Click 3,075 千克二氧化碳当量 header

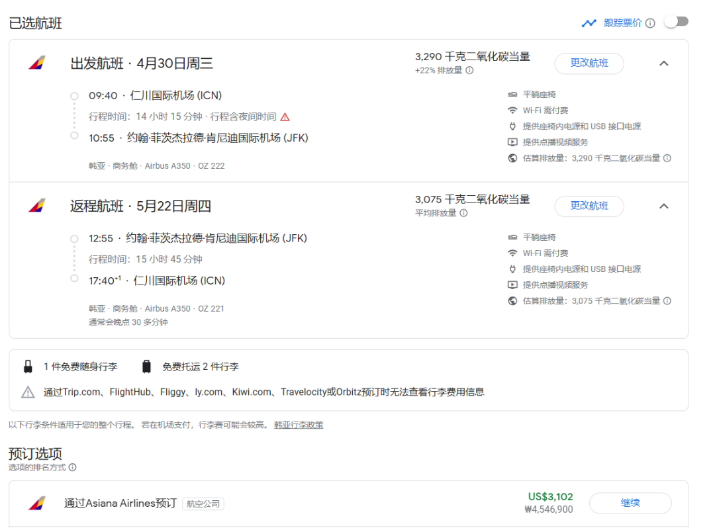pyautogui.click(x=473, y=199)
